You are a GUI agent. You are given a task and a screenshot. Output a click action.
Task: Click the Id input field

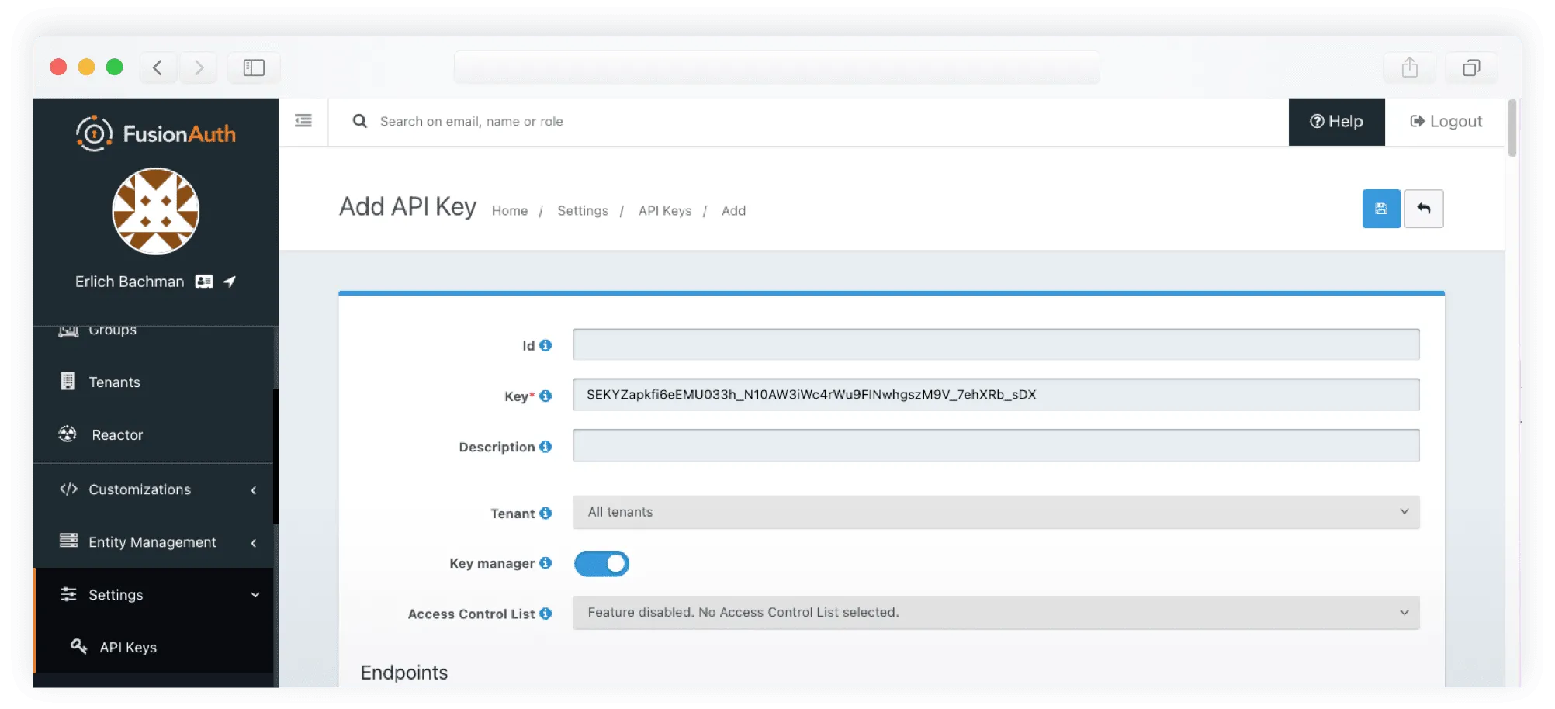[996, 344]
